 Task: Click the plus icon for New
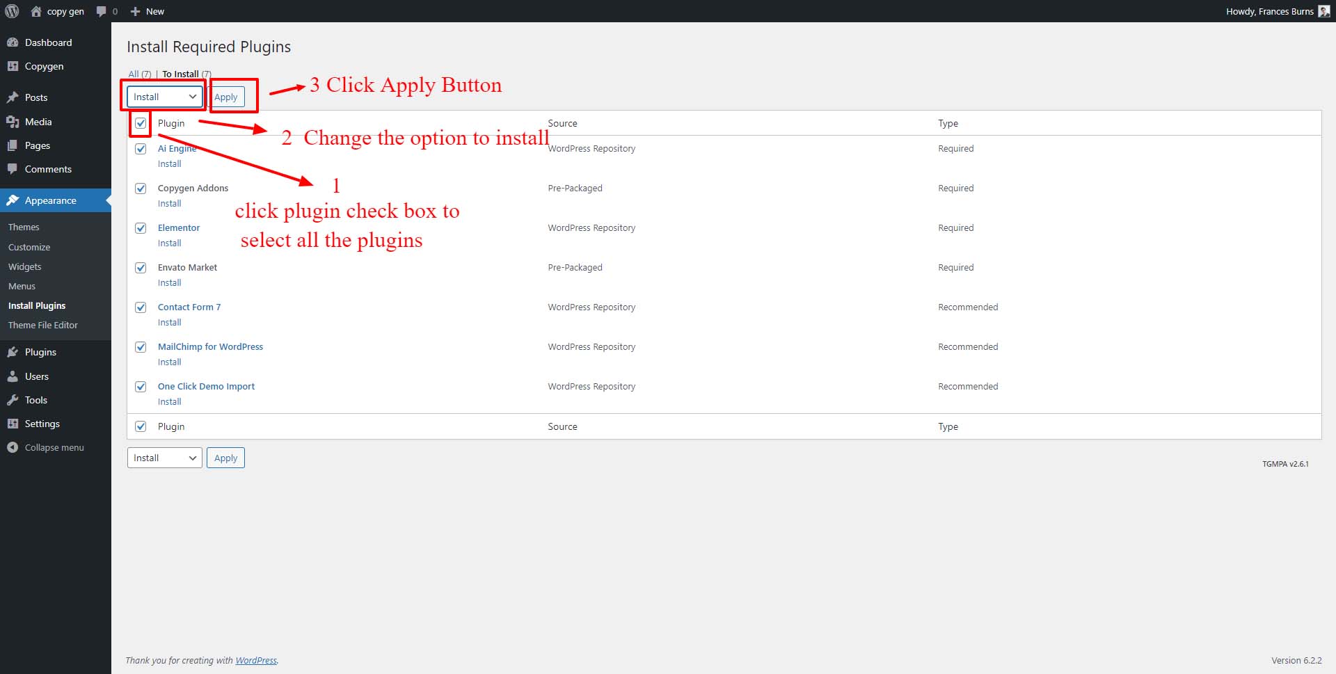coord(136,11)
